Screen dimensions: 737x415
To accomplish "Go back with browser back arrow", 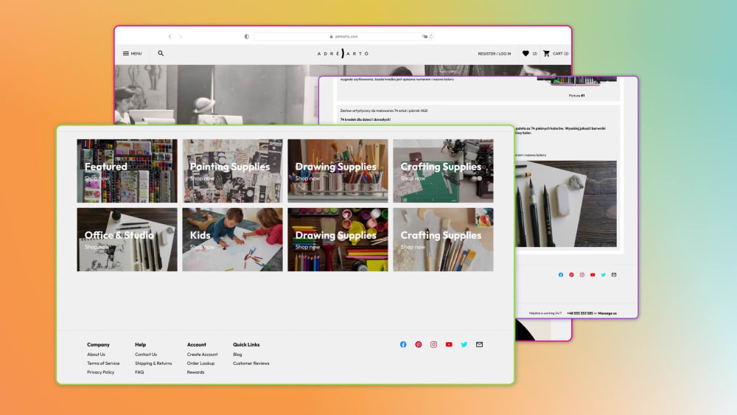I will click(170, 36).
